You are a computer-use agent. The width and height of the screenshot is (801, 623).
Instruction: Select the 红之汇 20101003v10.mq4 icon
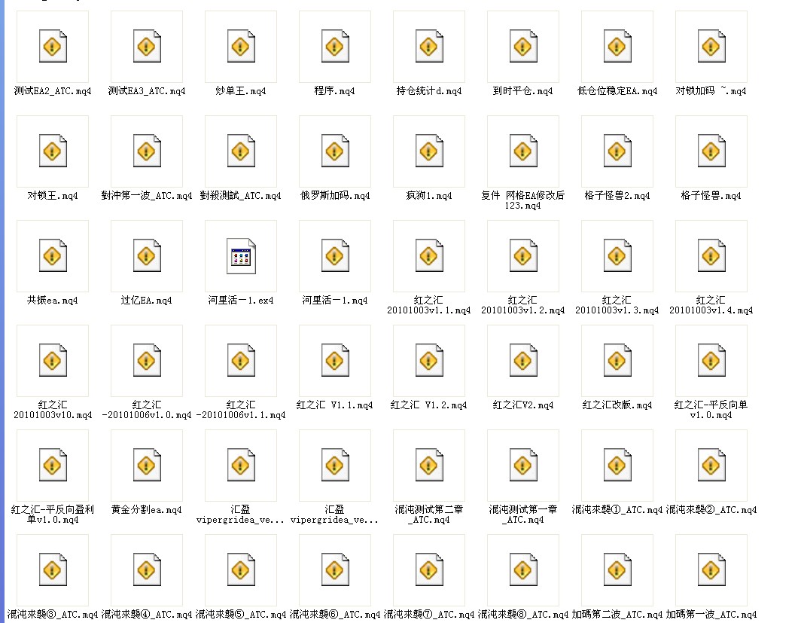(x=53, y=361)
